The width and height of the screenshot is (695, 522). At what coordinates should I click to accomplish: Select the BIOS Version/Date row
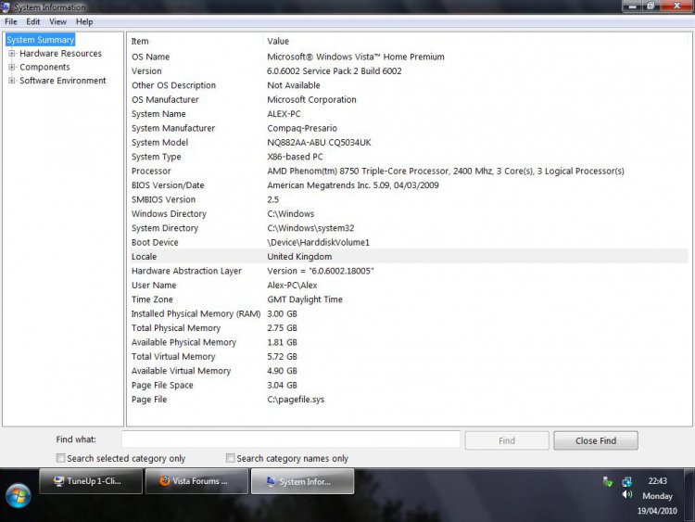[409, 185]
